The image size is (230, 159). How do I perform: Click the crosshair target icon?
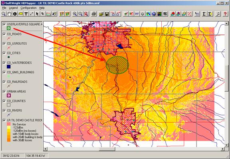(143, 14)
